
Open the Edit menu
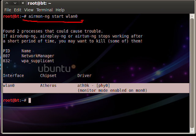point(17,10)
